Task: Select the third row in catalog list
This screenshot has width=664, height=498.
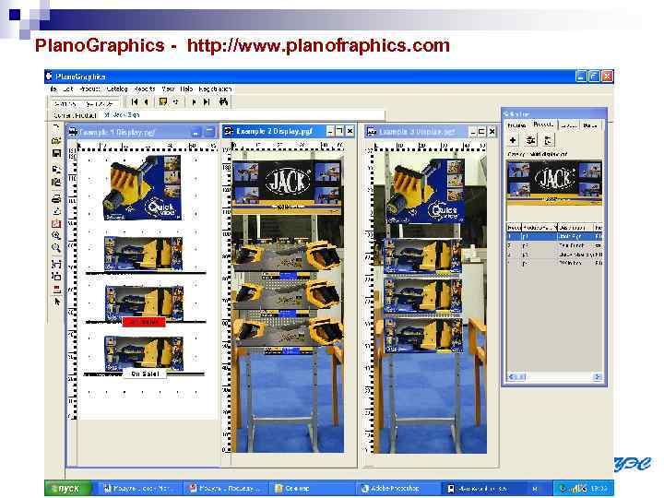Action: tap(554, 255)
